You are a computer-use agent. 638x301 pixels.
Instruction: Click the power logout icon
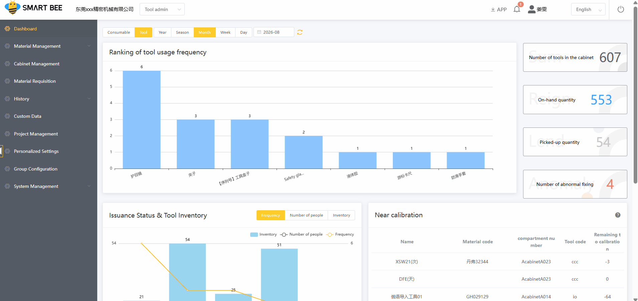[621, 9]
